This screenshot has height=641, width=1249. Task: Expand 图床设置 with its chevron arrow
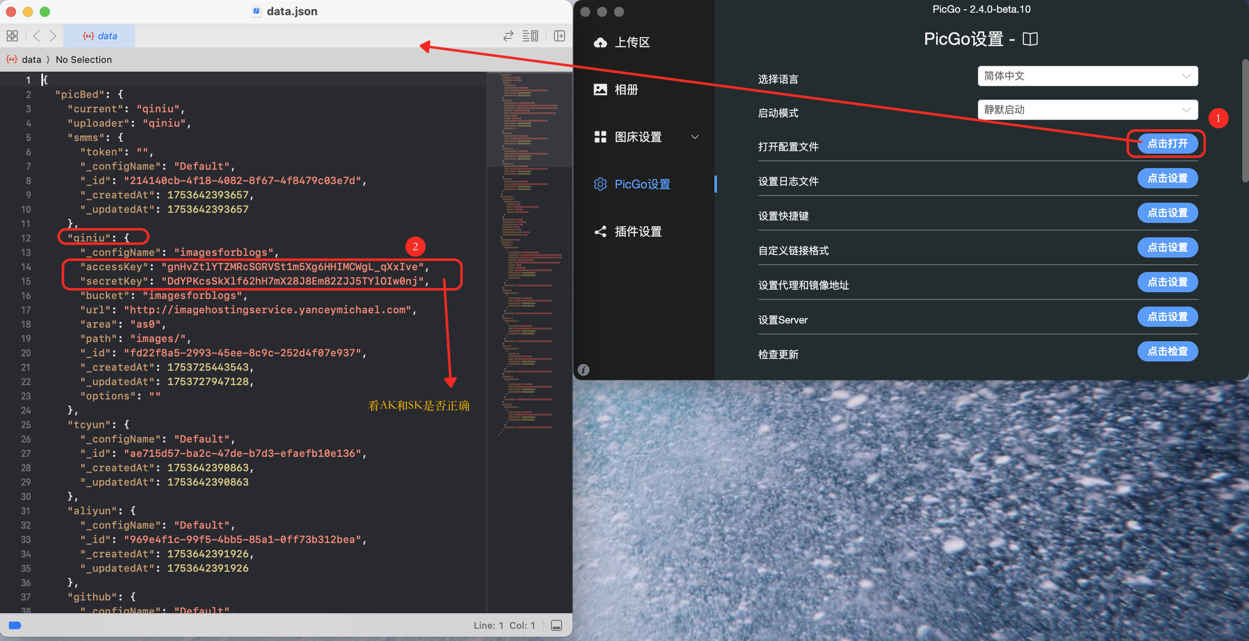tap(695, 137)
